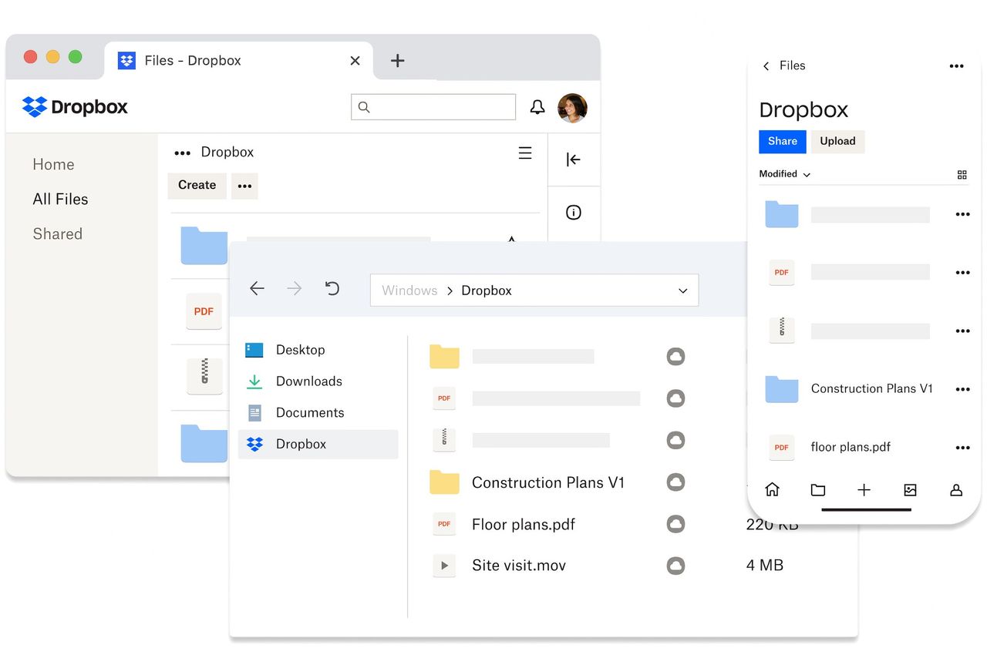
Task: Open the Account icon in the mobile nav
Action: point(956,489)
